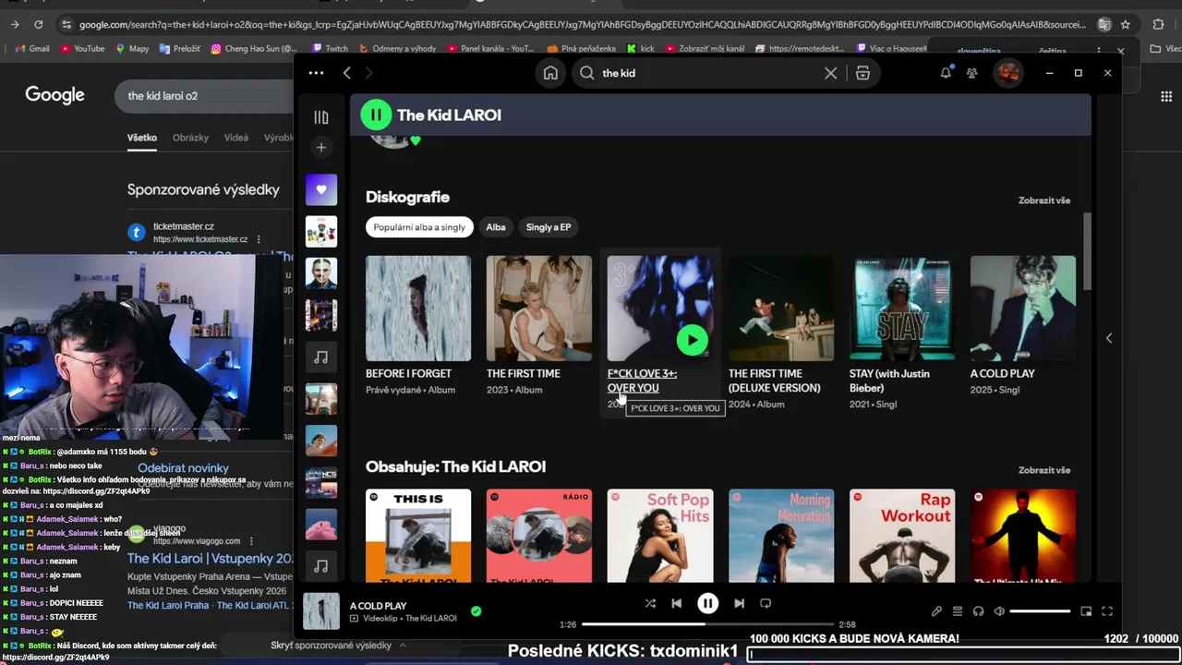The image size is (1182, 665).
Task: Pause The Kid LAROI from artist header button
Action: click(x=376, y=115)
